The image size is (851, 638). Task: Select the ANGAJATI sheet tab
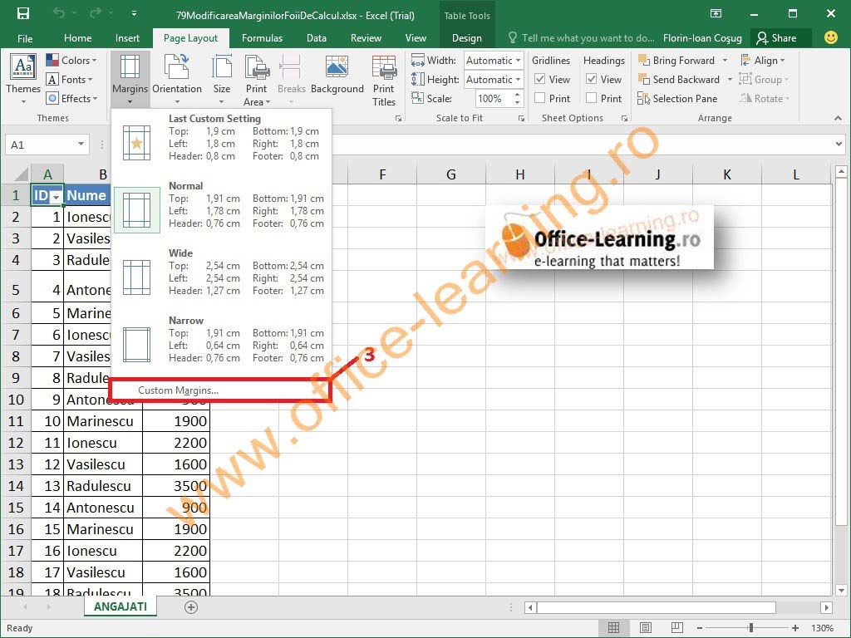coord(120,606)
